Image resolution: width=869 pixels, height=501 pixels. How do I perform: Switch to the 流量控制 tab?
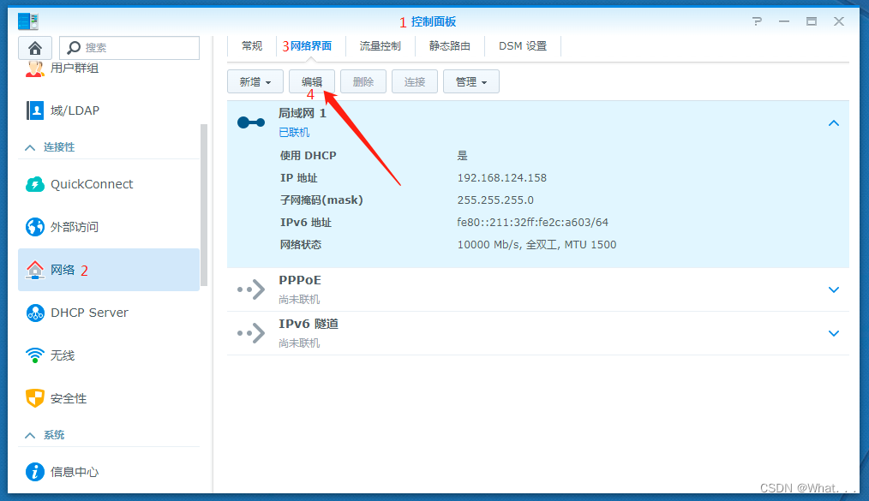point(381,46)
